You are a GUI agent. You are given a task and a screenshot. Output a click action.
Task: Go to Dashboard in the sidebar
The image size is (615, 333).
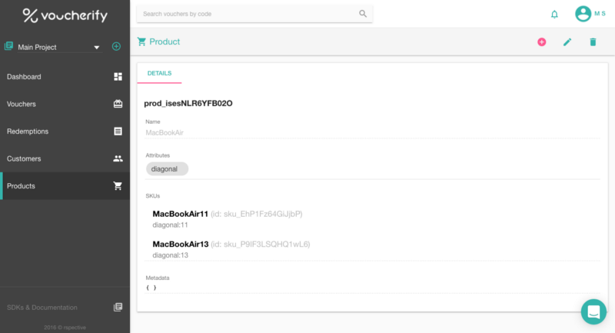point(65,76)
